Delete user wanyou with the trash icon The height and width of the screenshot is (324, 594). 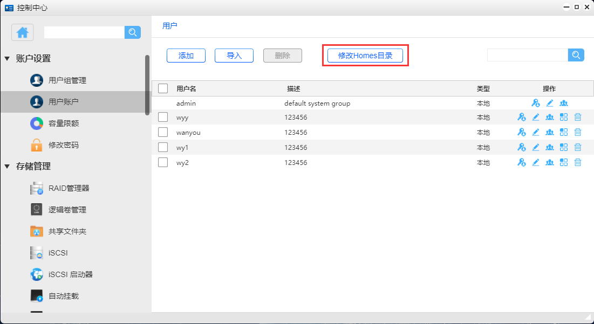[578, 133]
